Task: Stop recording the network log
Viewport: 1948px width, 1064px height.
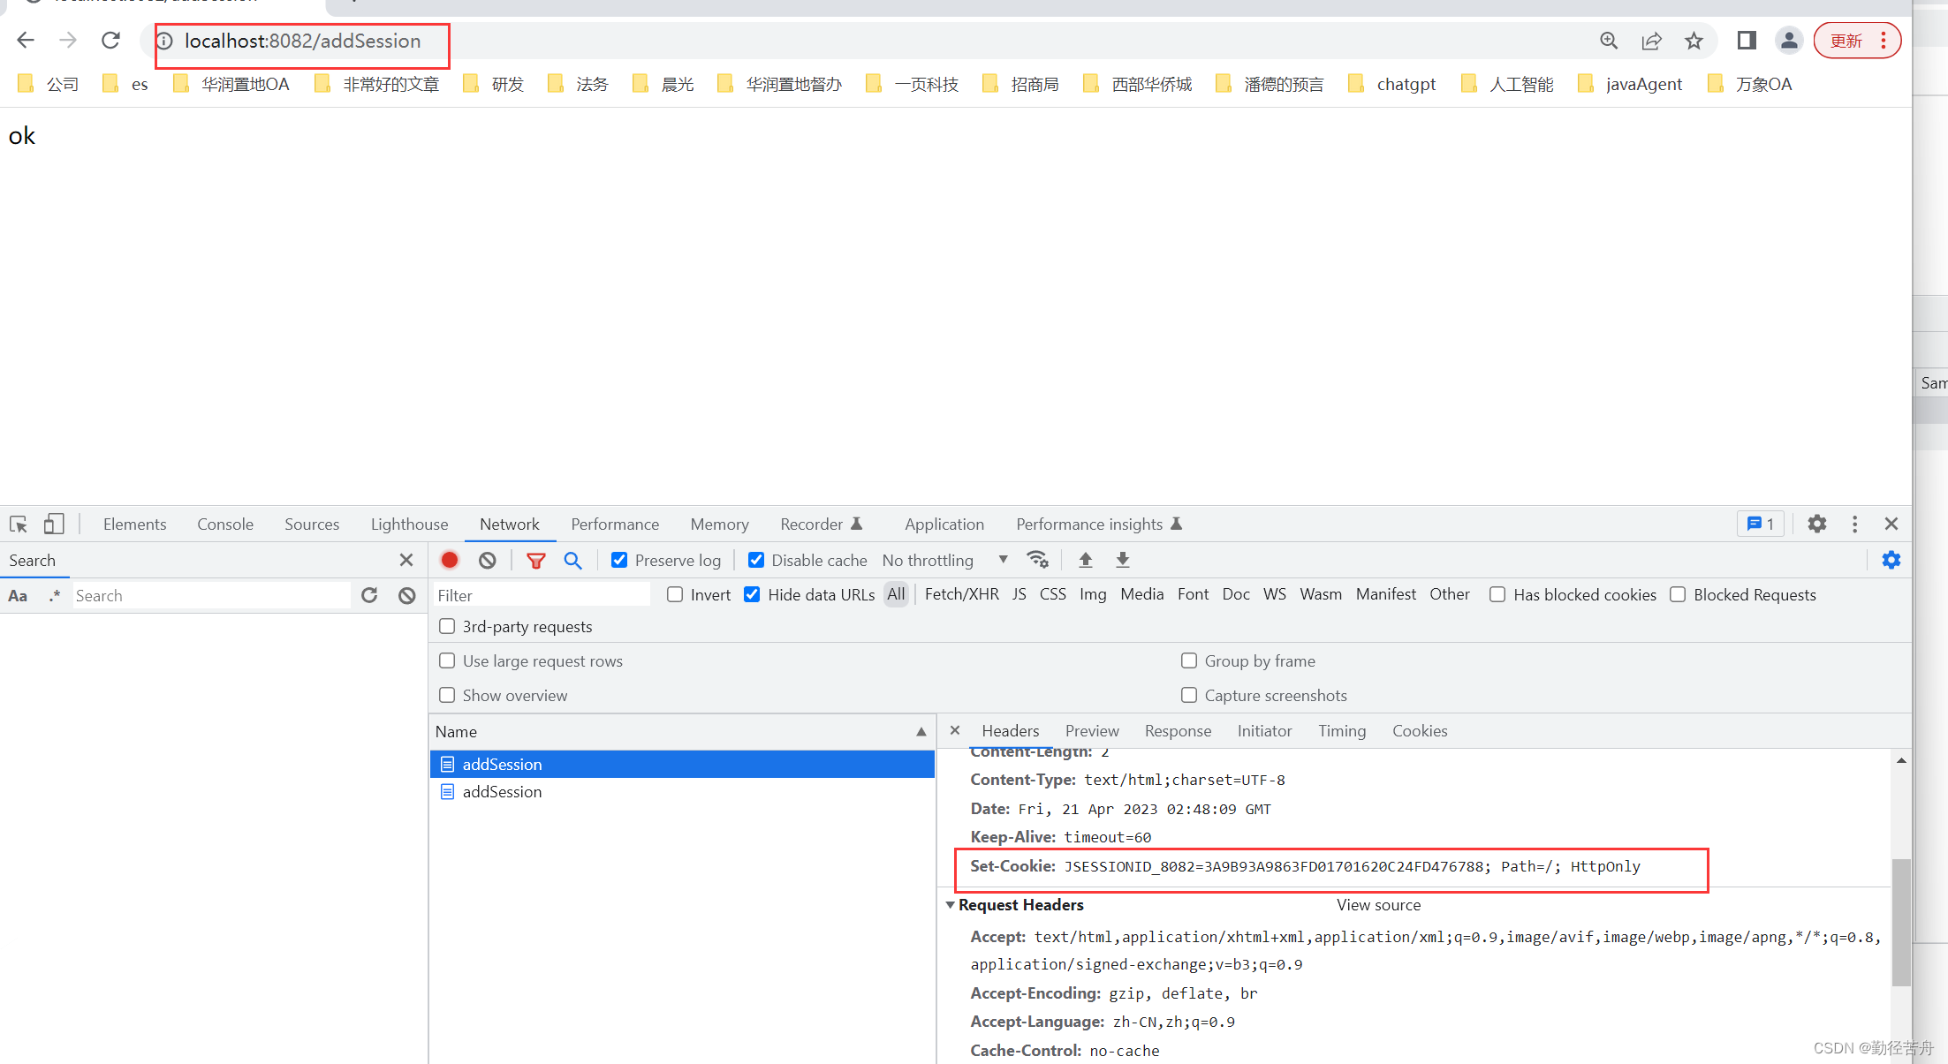Action: 450,560
